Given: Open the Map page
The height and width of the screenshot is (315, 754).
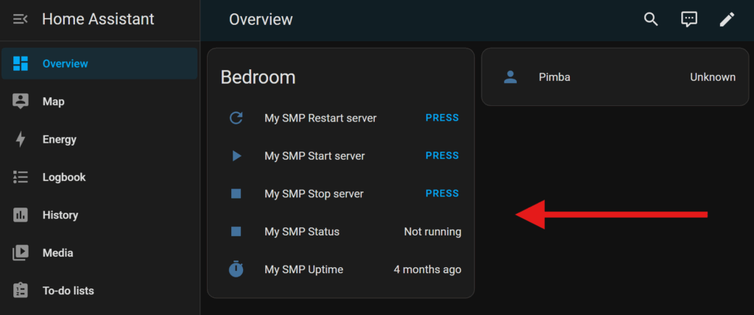Looking at the screenshot, I should (53, 102).
